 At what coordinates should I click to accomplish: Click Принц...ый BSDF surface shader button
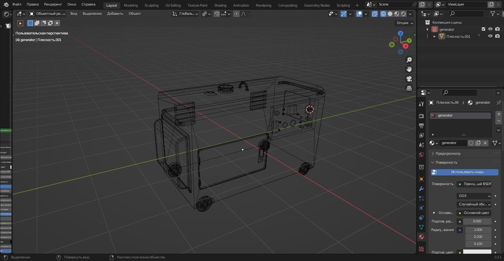tap(474, 184)
